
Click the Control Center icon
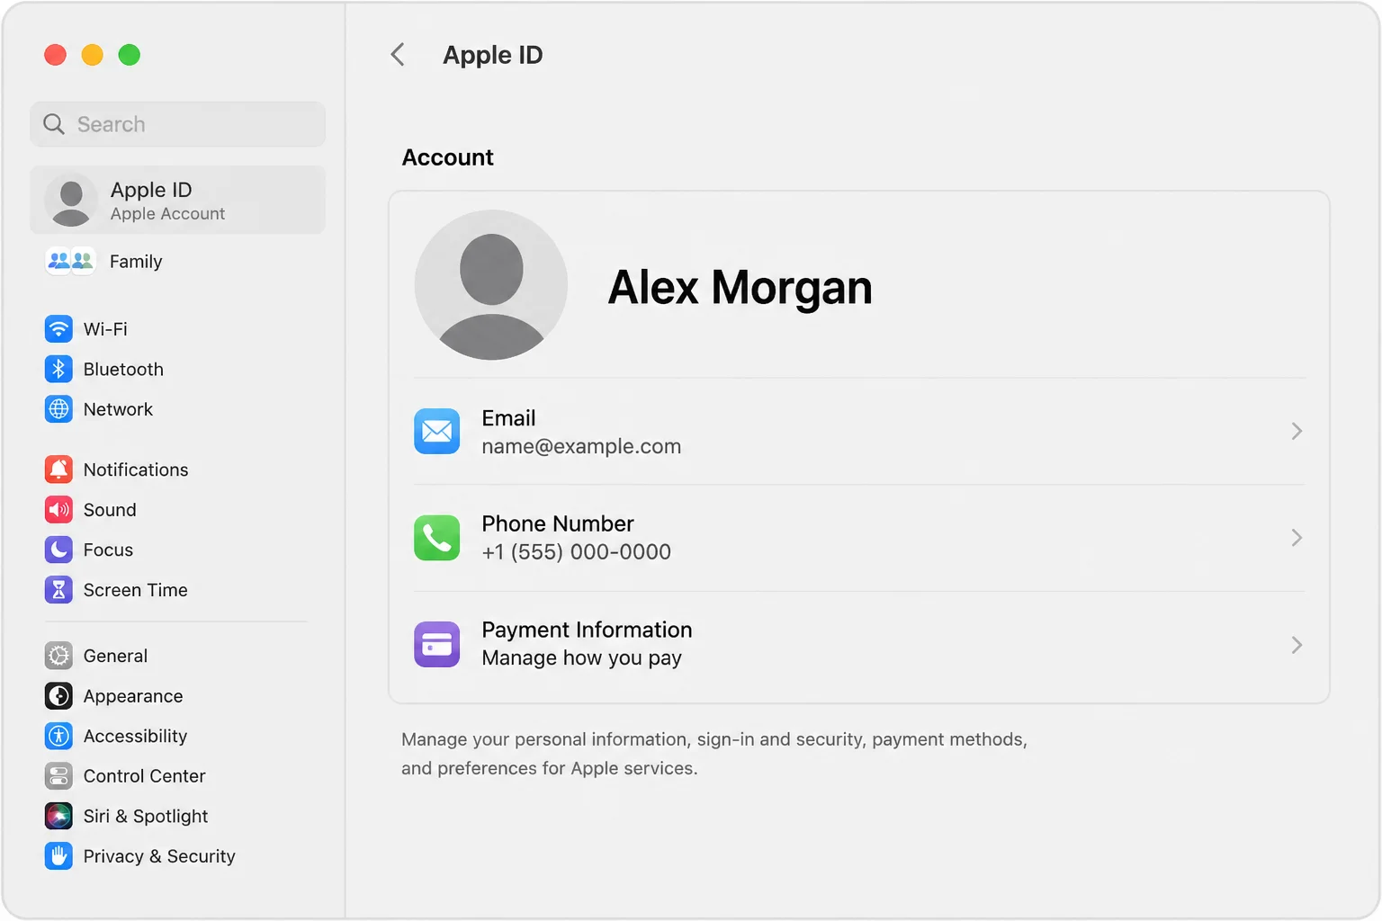point(58,776)
